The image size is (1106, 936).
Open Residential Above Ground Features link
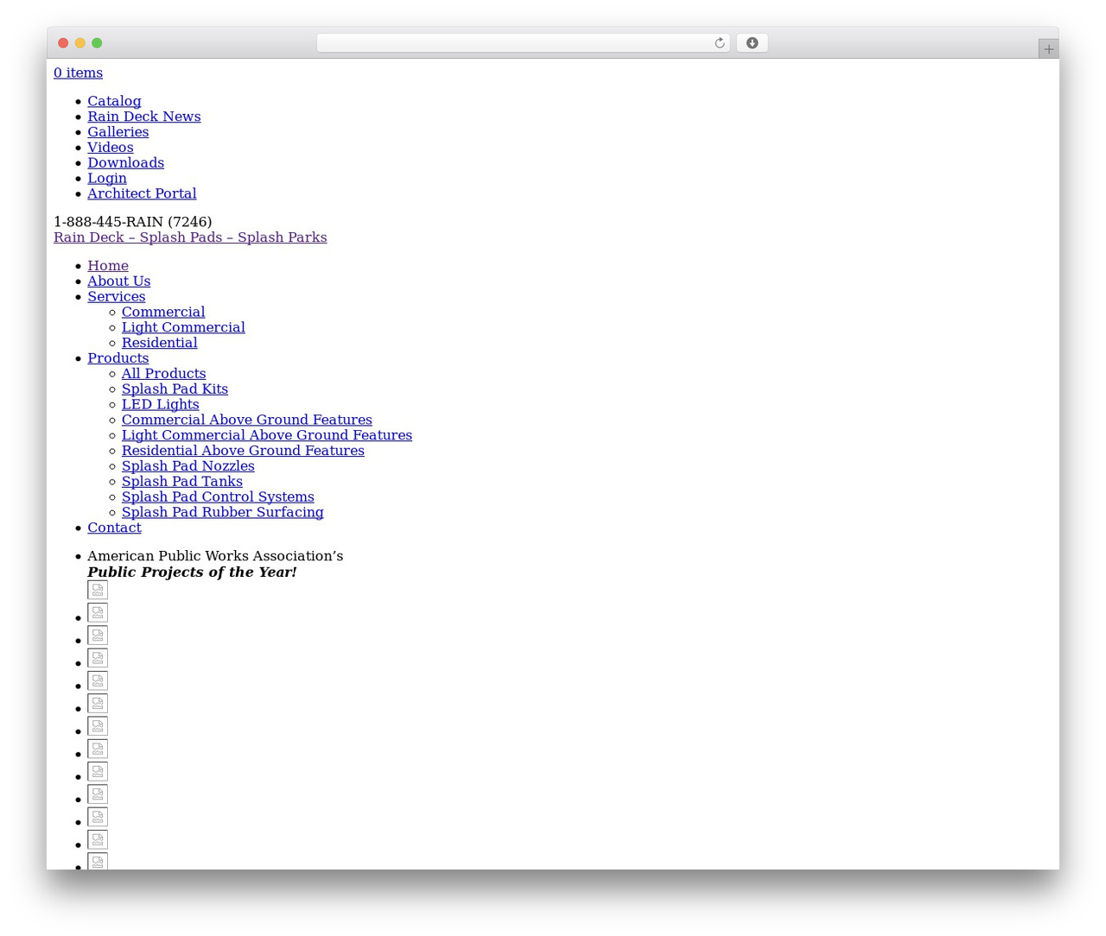(x=243, y=452)
